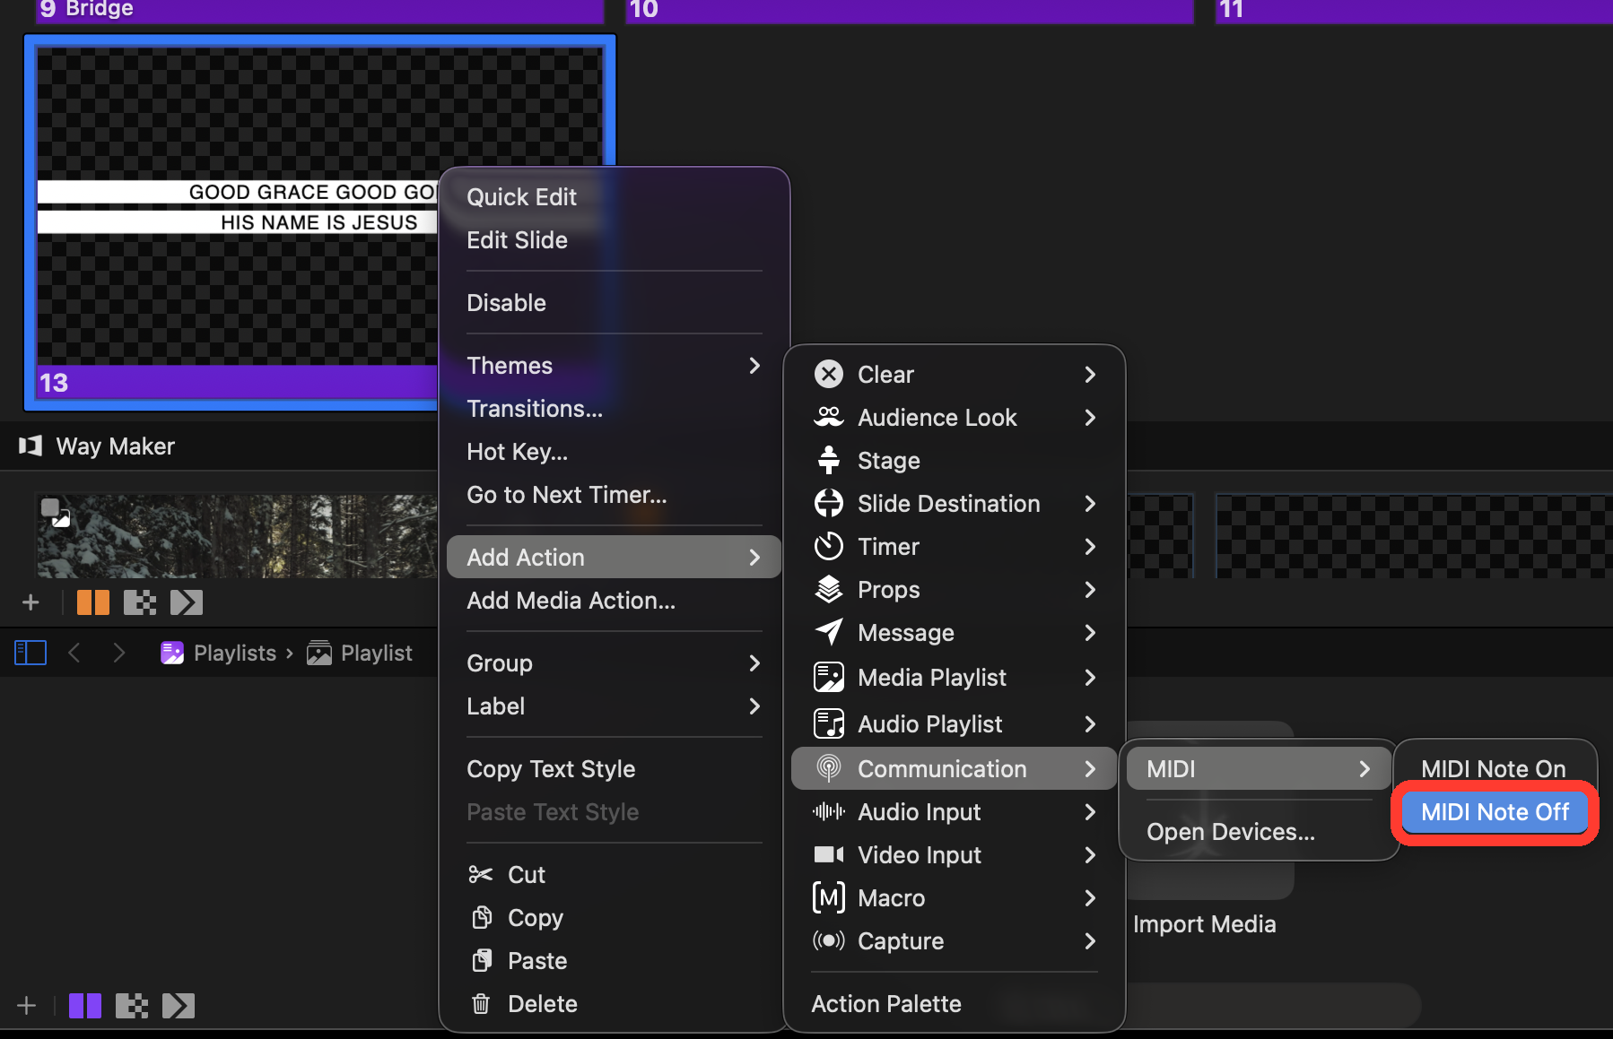Screen dimensions: 1613x1039
Task: Click Playlists breadcrumb link
Action: coord(235,653)
